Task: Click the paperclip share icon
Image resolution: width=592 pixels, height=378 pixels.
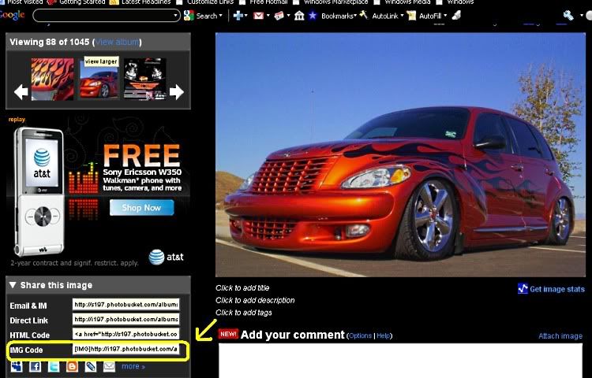Action: point(91,366)
